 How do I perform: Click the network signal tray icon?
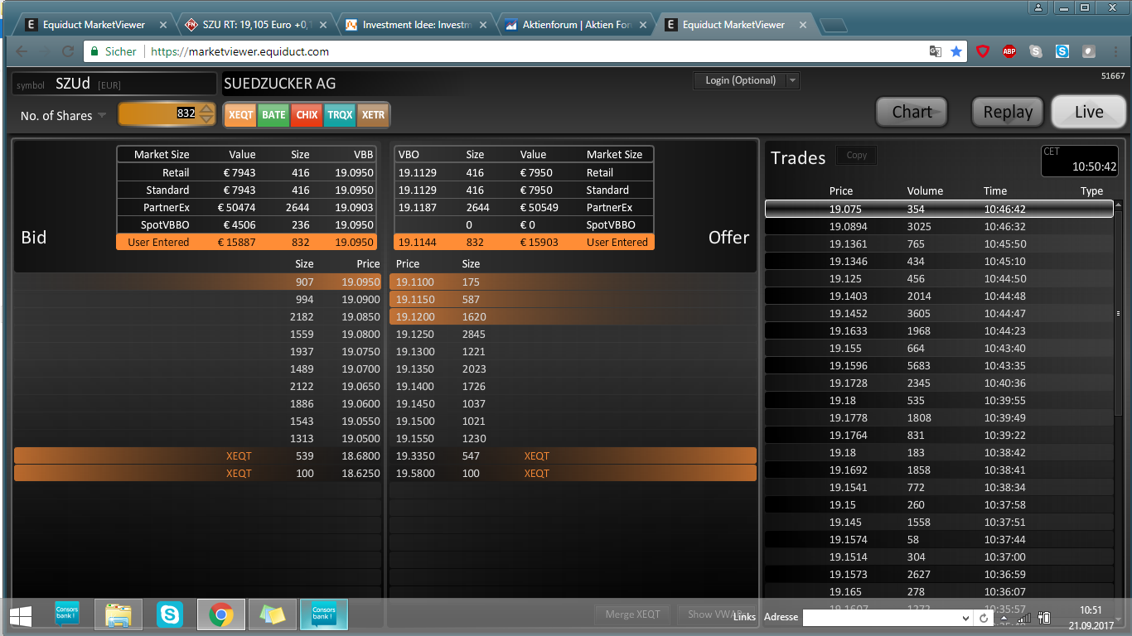(1025, 618)
